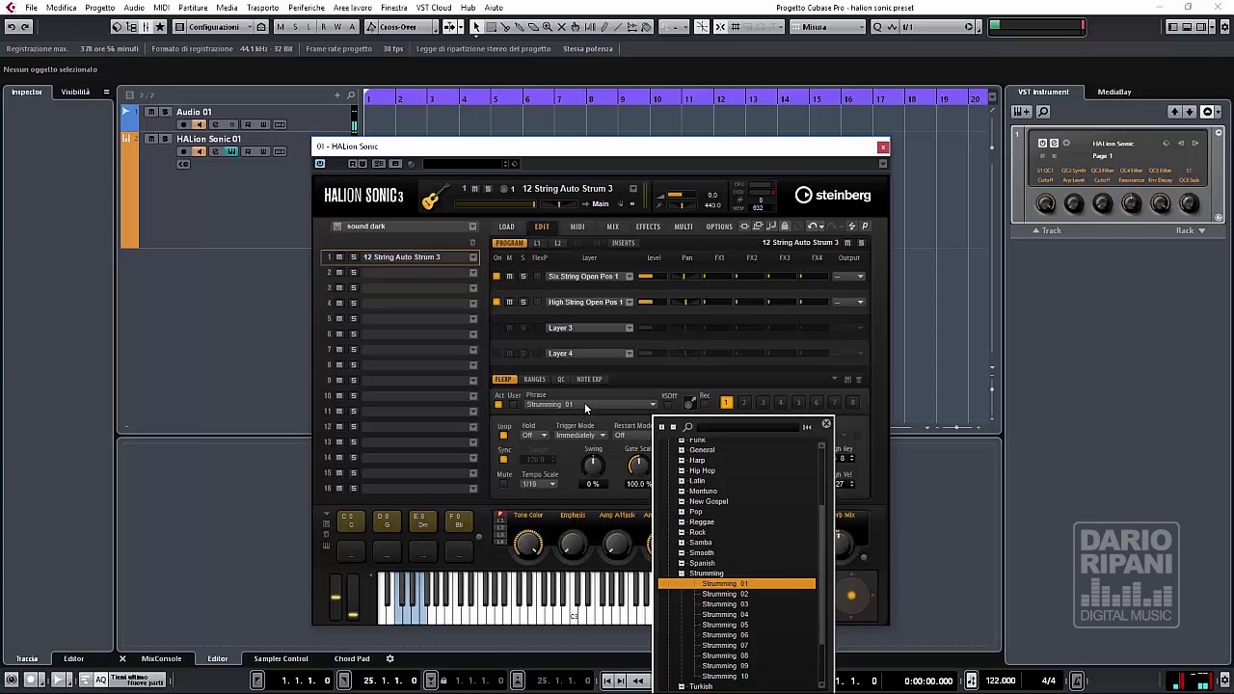Click the Steinberg logo
1234x694 pixels.
[833, 195]
